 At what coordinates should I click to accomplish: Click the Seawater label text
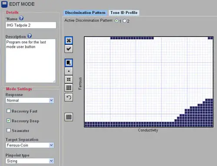[20, 131]
